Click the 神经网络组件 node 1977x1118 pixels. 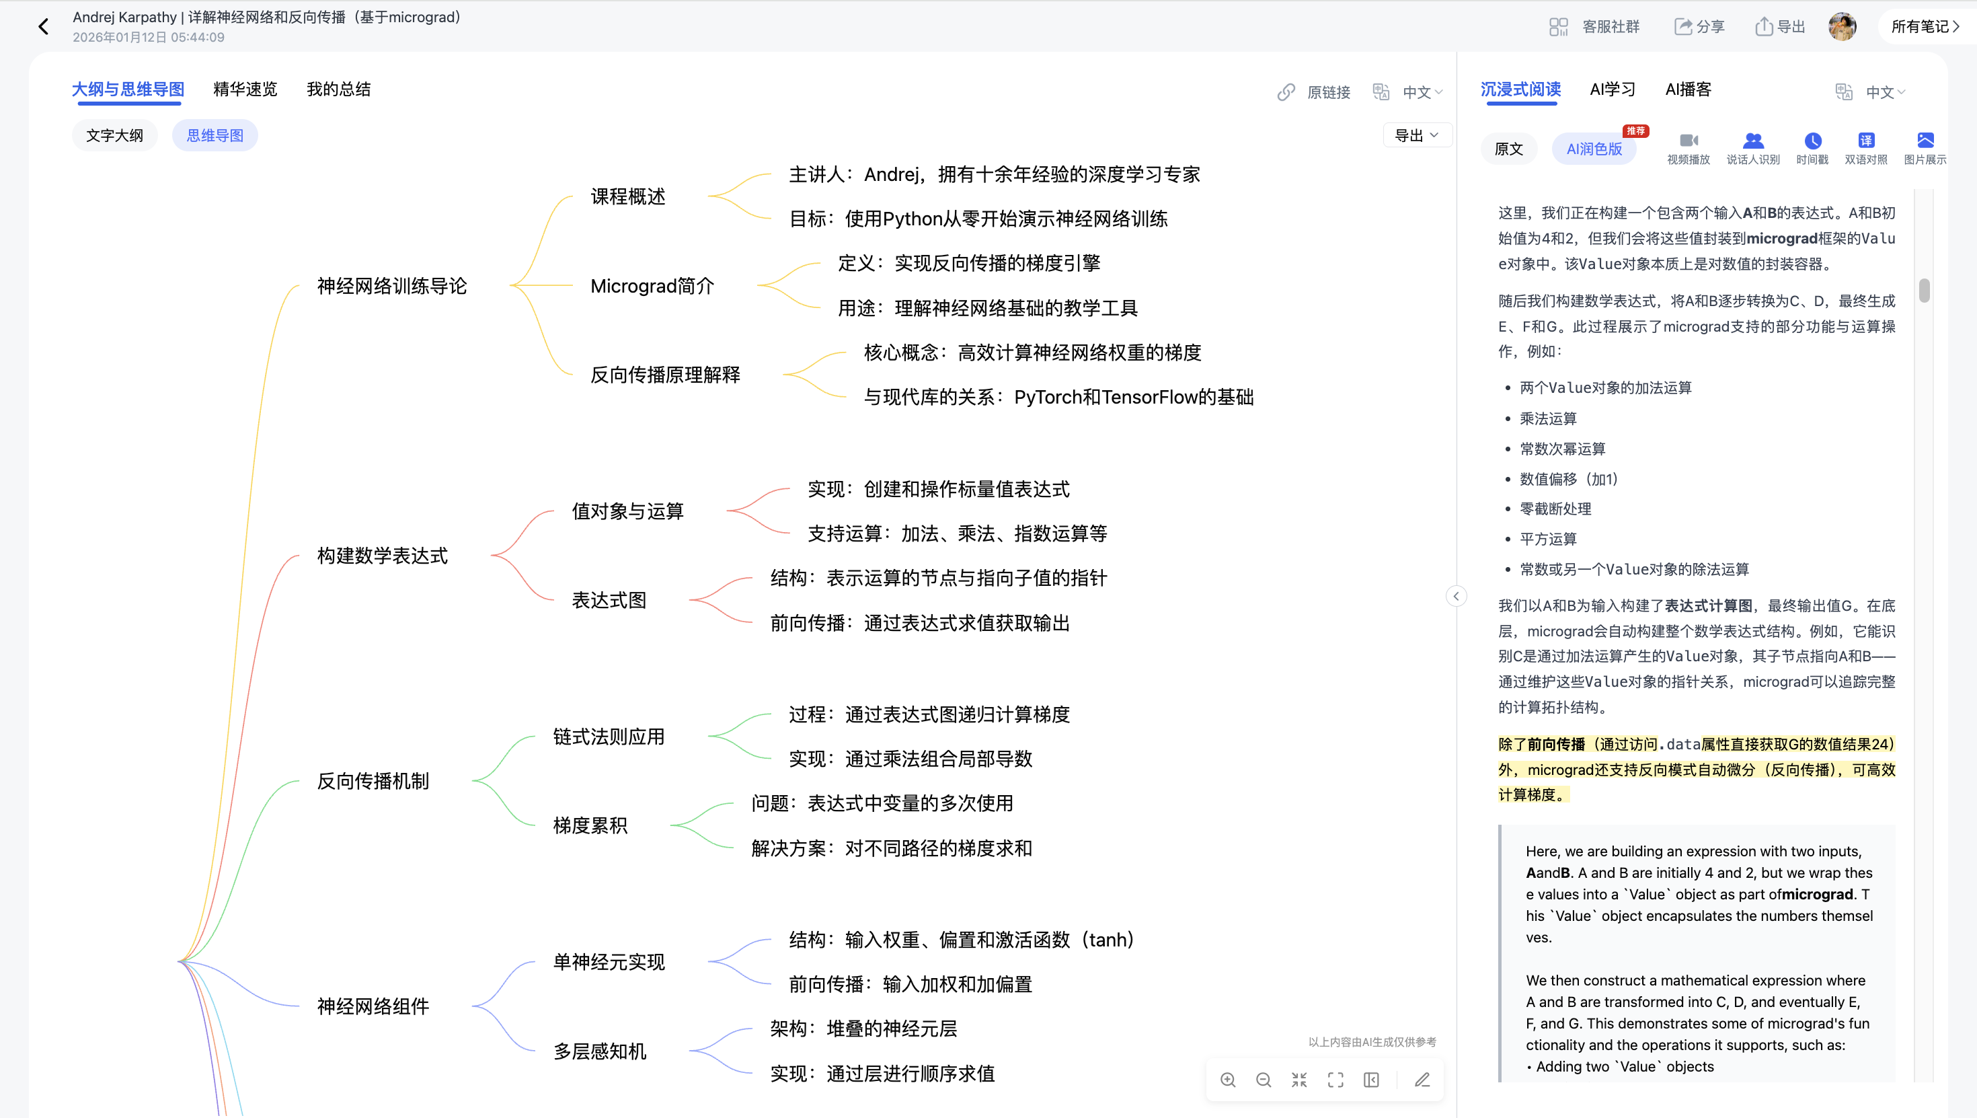point(373,1006)
